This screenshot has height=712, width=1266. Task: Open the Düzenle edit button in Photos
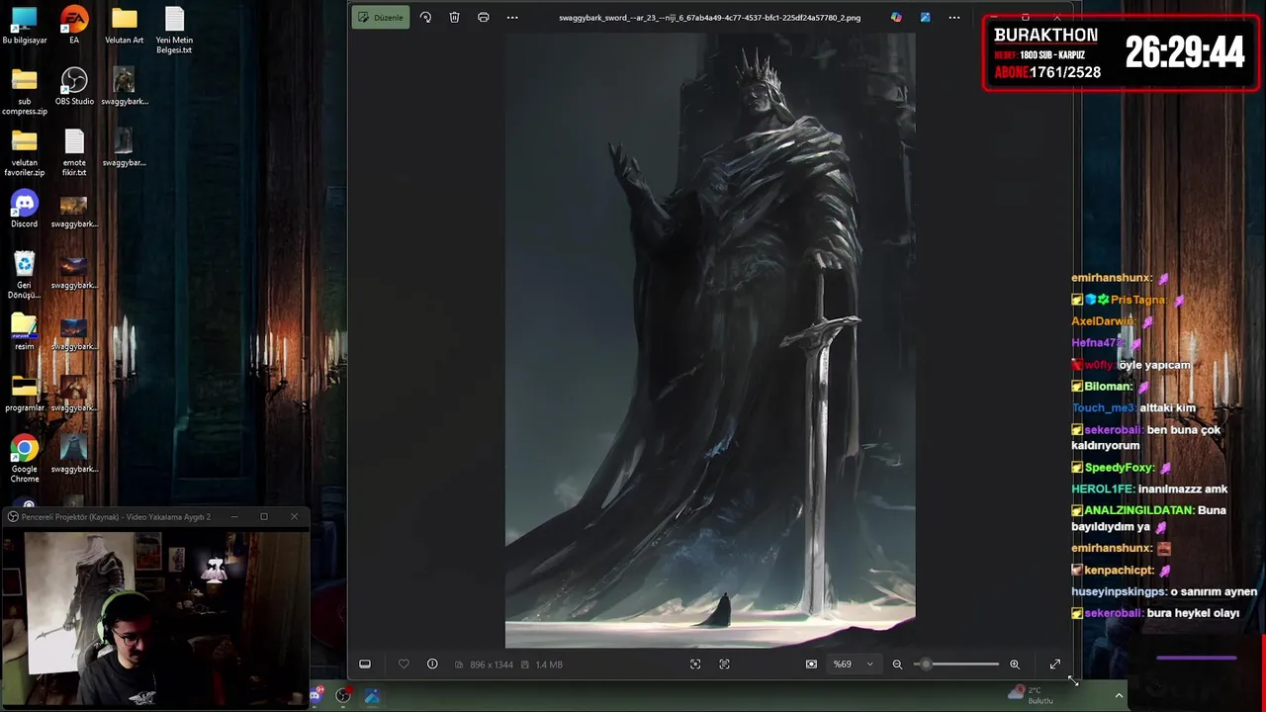(381, 18)
